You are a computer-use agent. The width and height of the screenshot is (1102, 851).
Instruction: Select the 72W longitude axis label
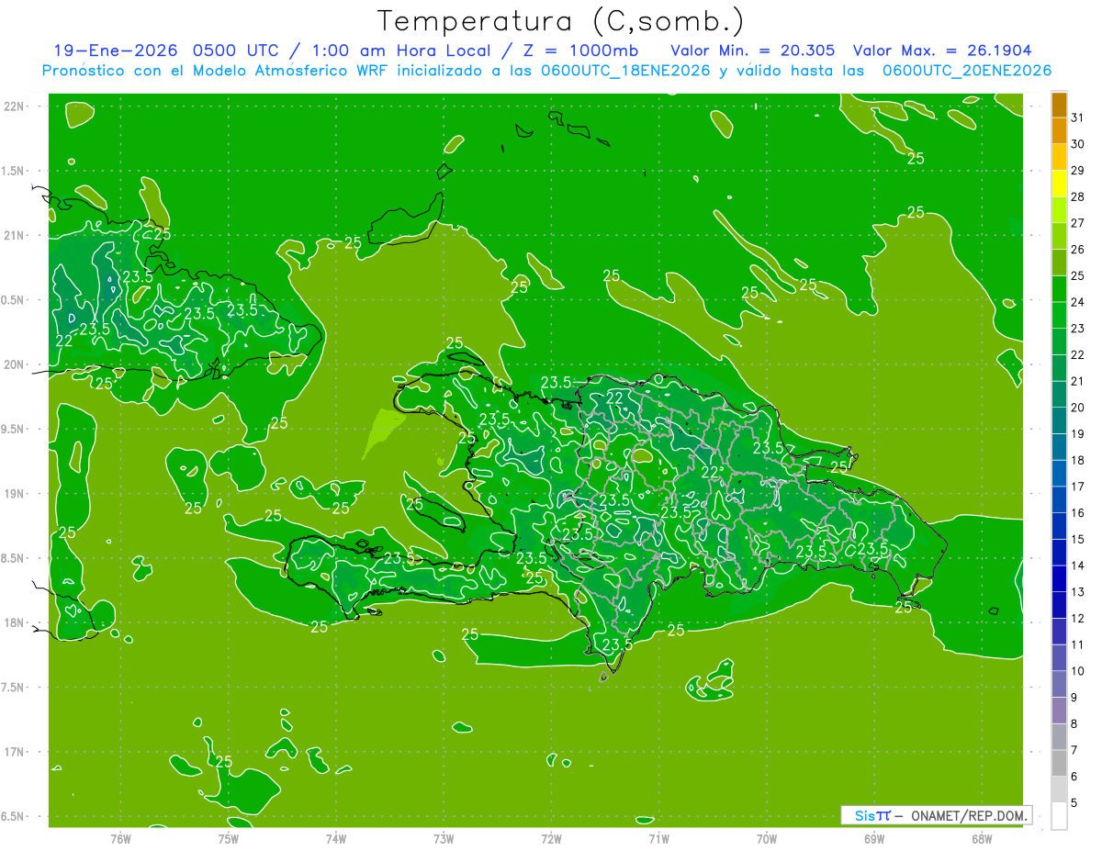[551, 838]
